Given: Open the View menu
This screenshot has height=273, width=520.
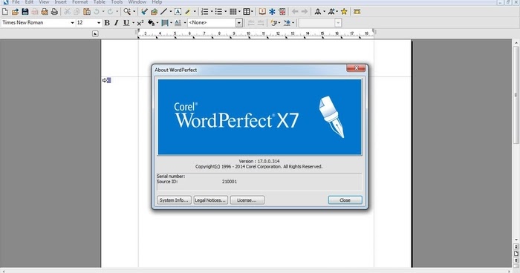Looking at the screenshot, I should click(44, 2).
